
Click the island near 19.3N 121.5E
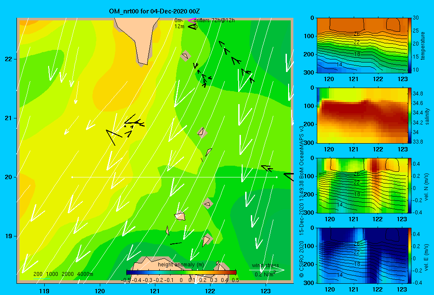pyautogui.click(x=180, y=216)
